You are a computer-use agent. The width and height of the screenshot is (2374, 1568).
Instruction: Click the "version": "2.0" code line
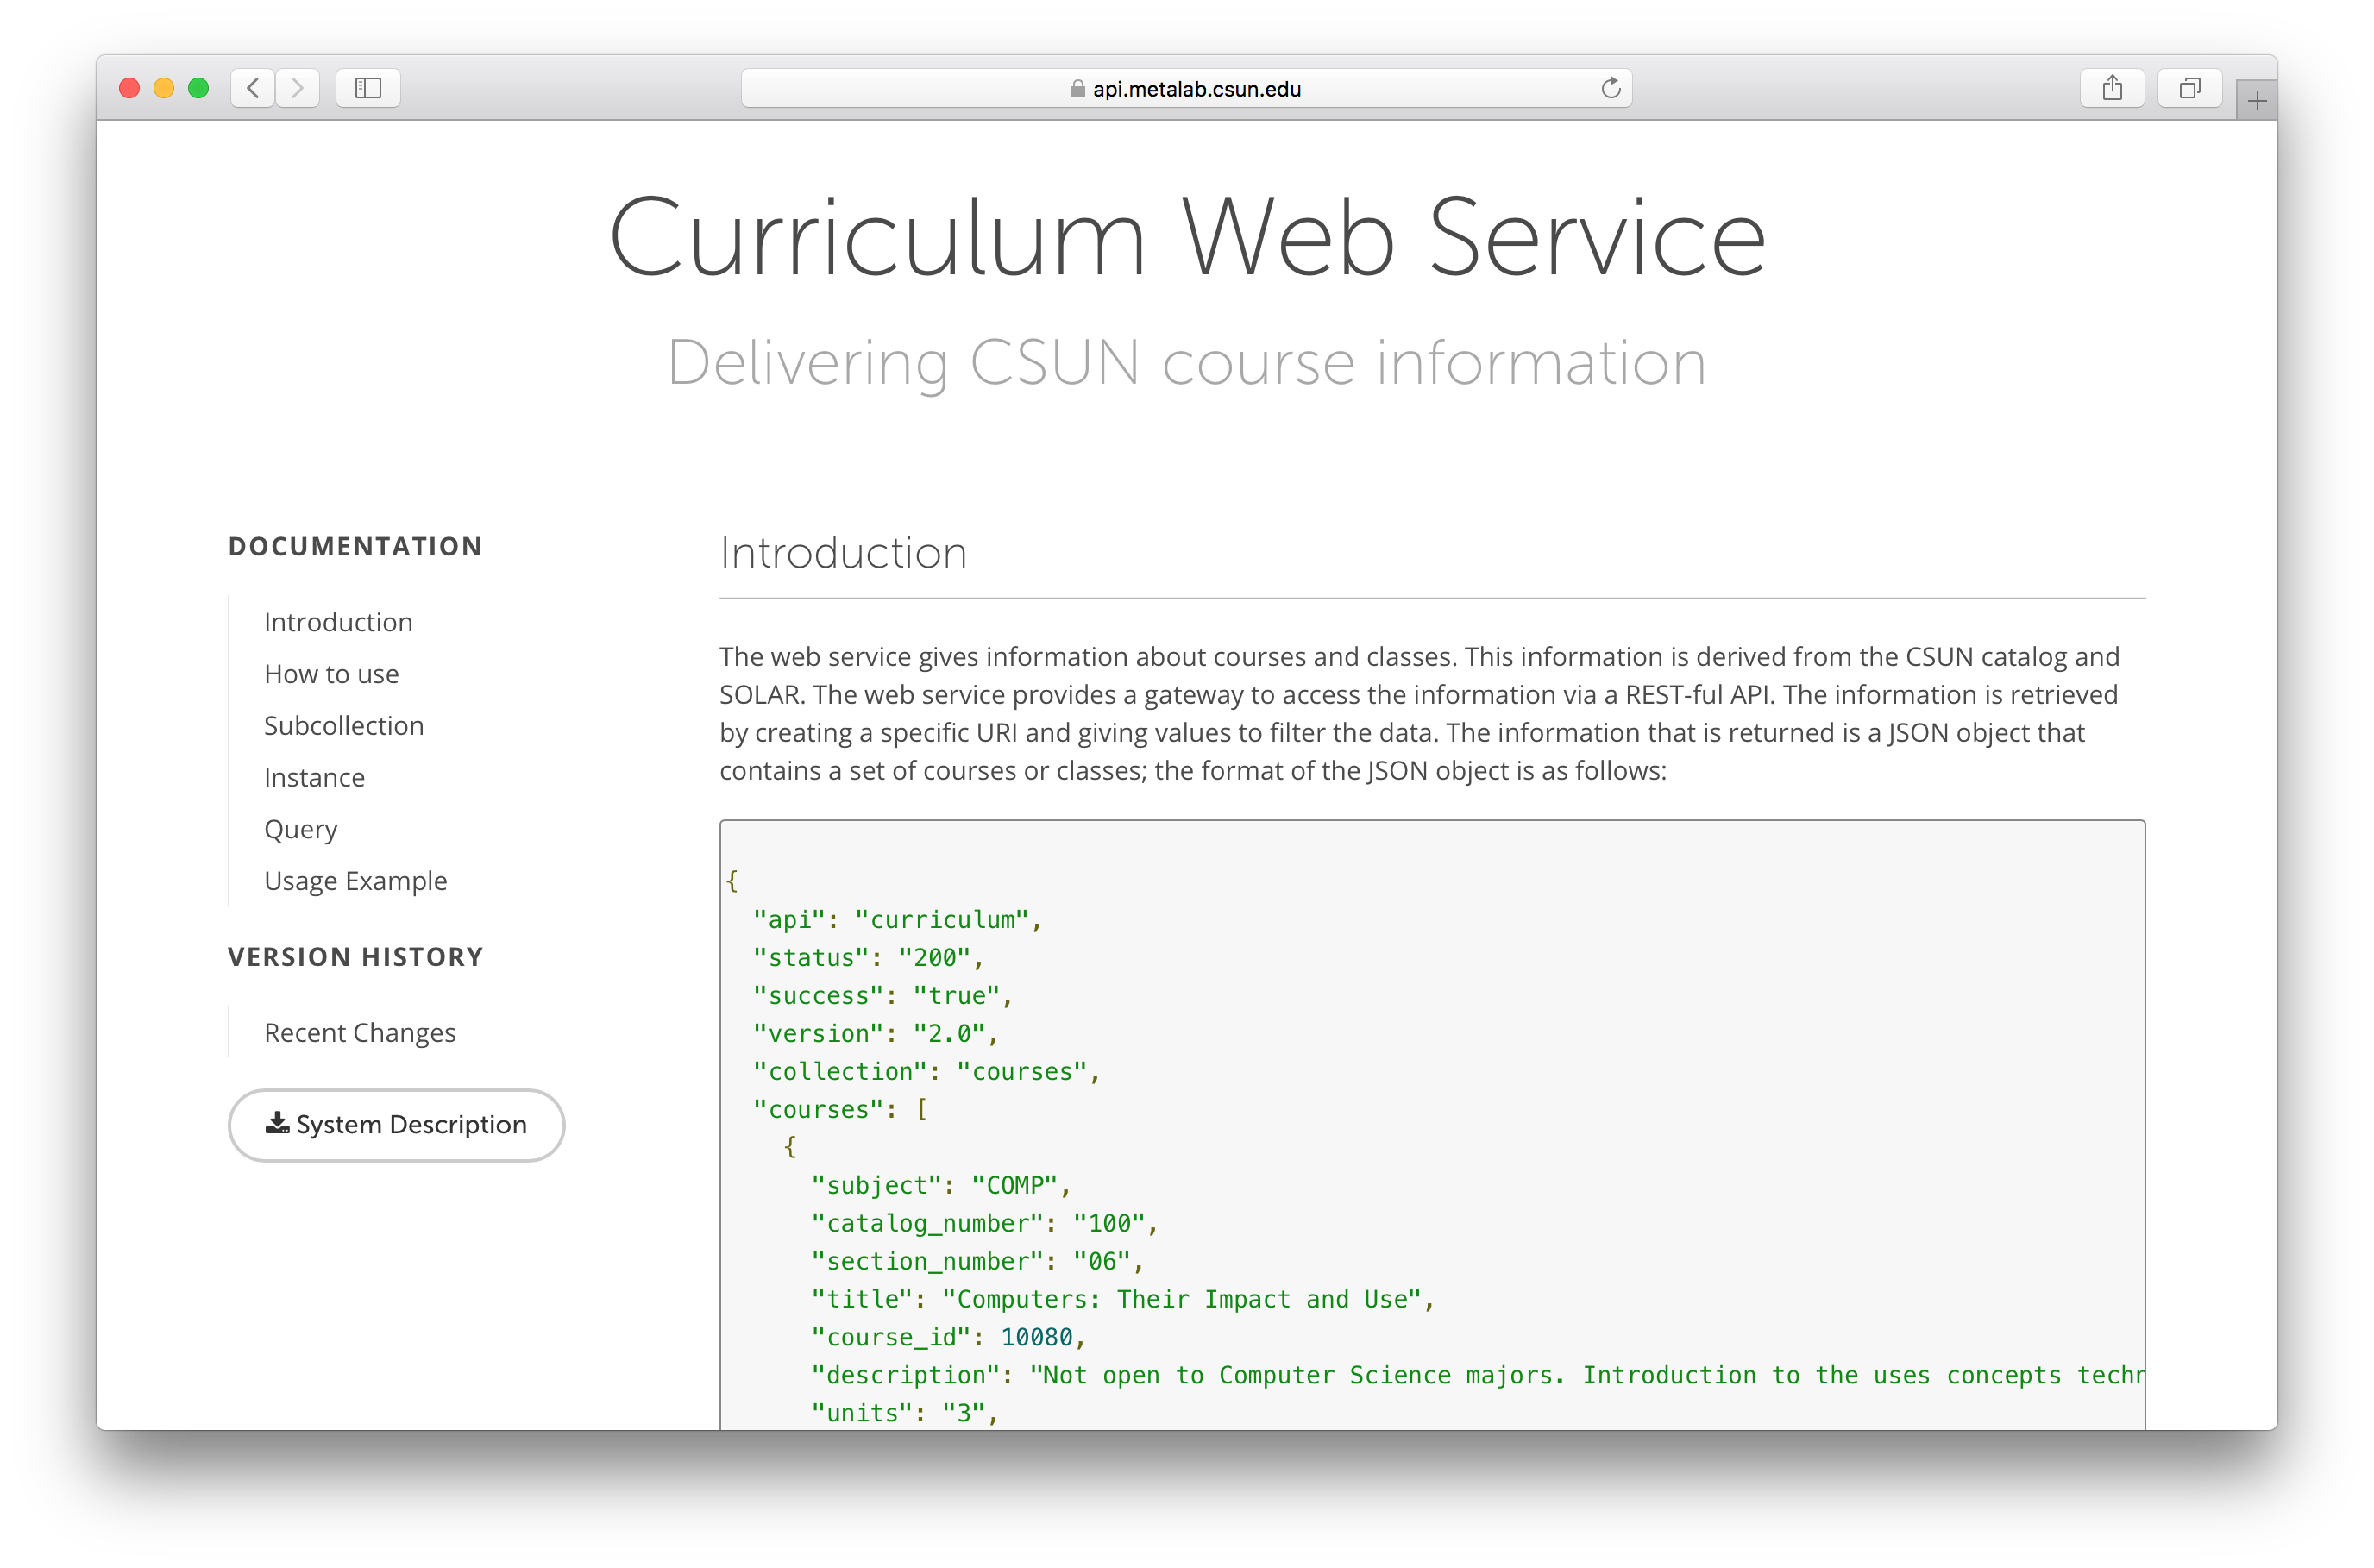(x=876, y=1034)
